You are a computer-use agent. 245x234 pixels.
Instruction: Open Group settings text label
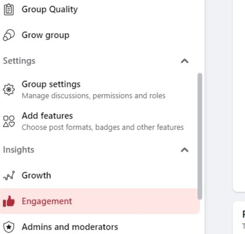pos(51,84)
